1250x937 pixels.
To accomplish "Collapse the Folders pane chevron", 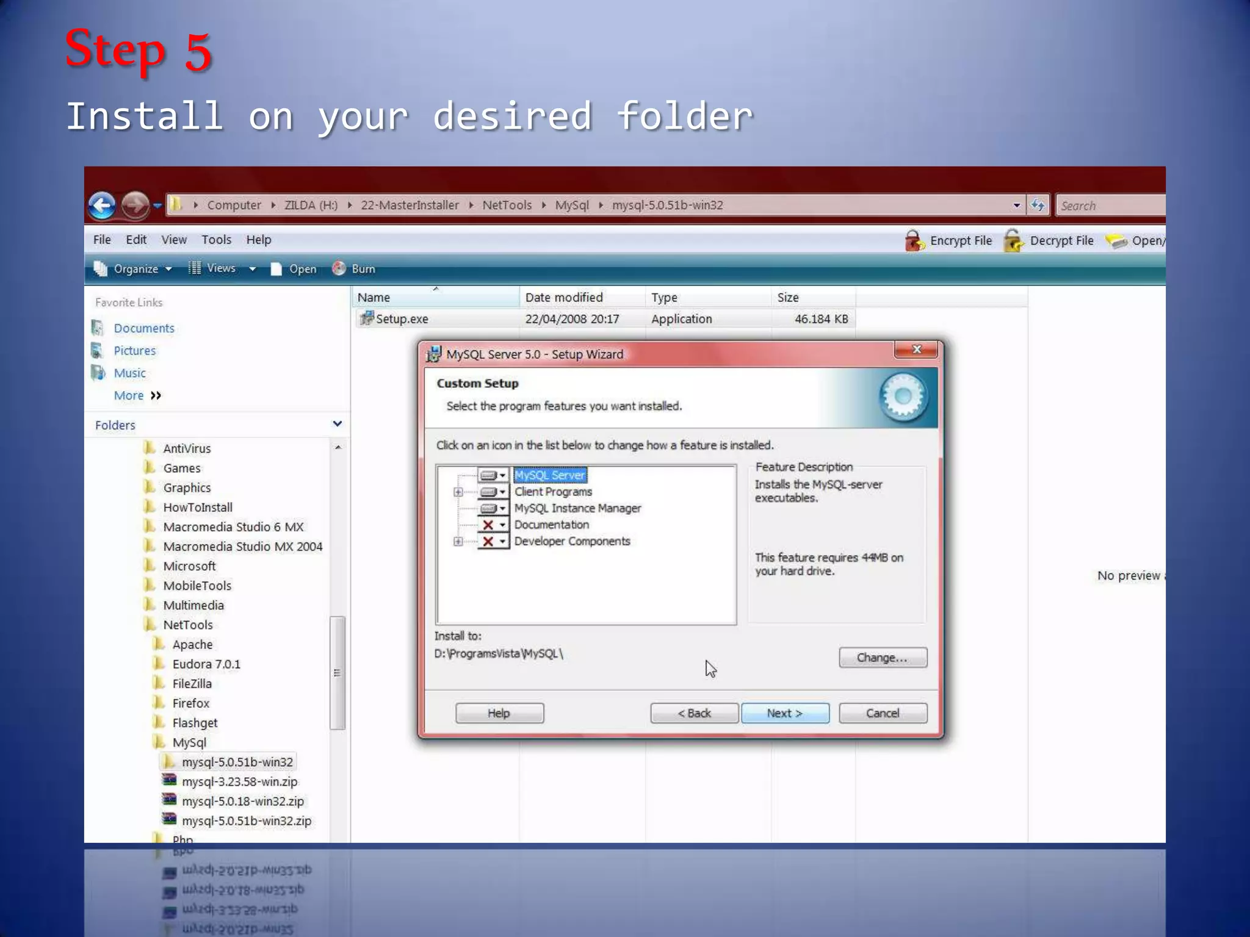I will tap(337, 424).
